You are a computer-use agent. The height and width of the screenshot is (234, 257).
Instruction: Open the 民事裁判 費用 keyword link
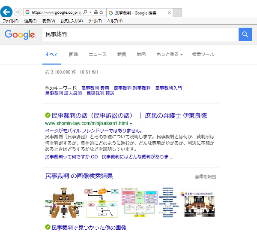pyautogui.click(x=95, y=88)
